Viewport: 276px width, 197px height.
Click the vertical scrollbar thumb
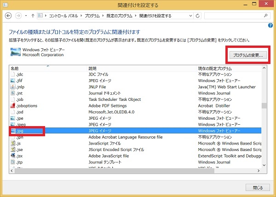(x=264, y=106)
